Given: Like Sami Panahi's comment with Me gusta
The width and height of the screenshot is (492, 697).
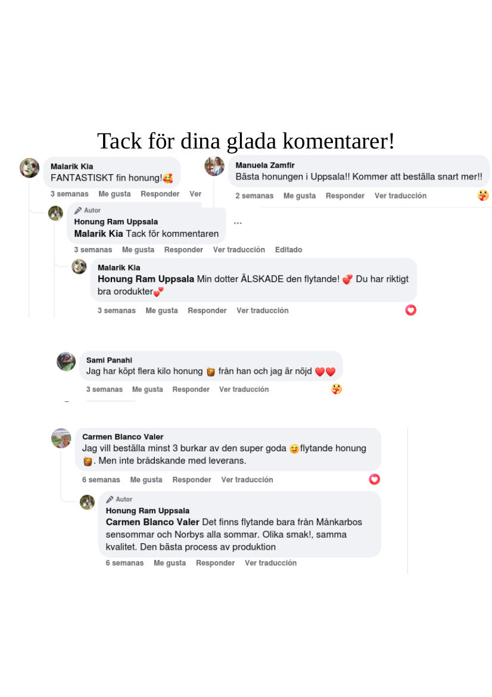Looking at the screenshot, I should click(x=148, y=389).
